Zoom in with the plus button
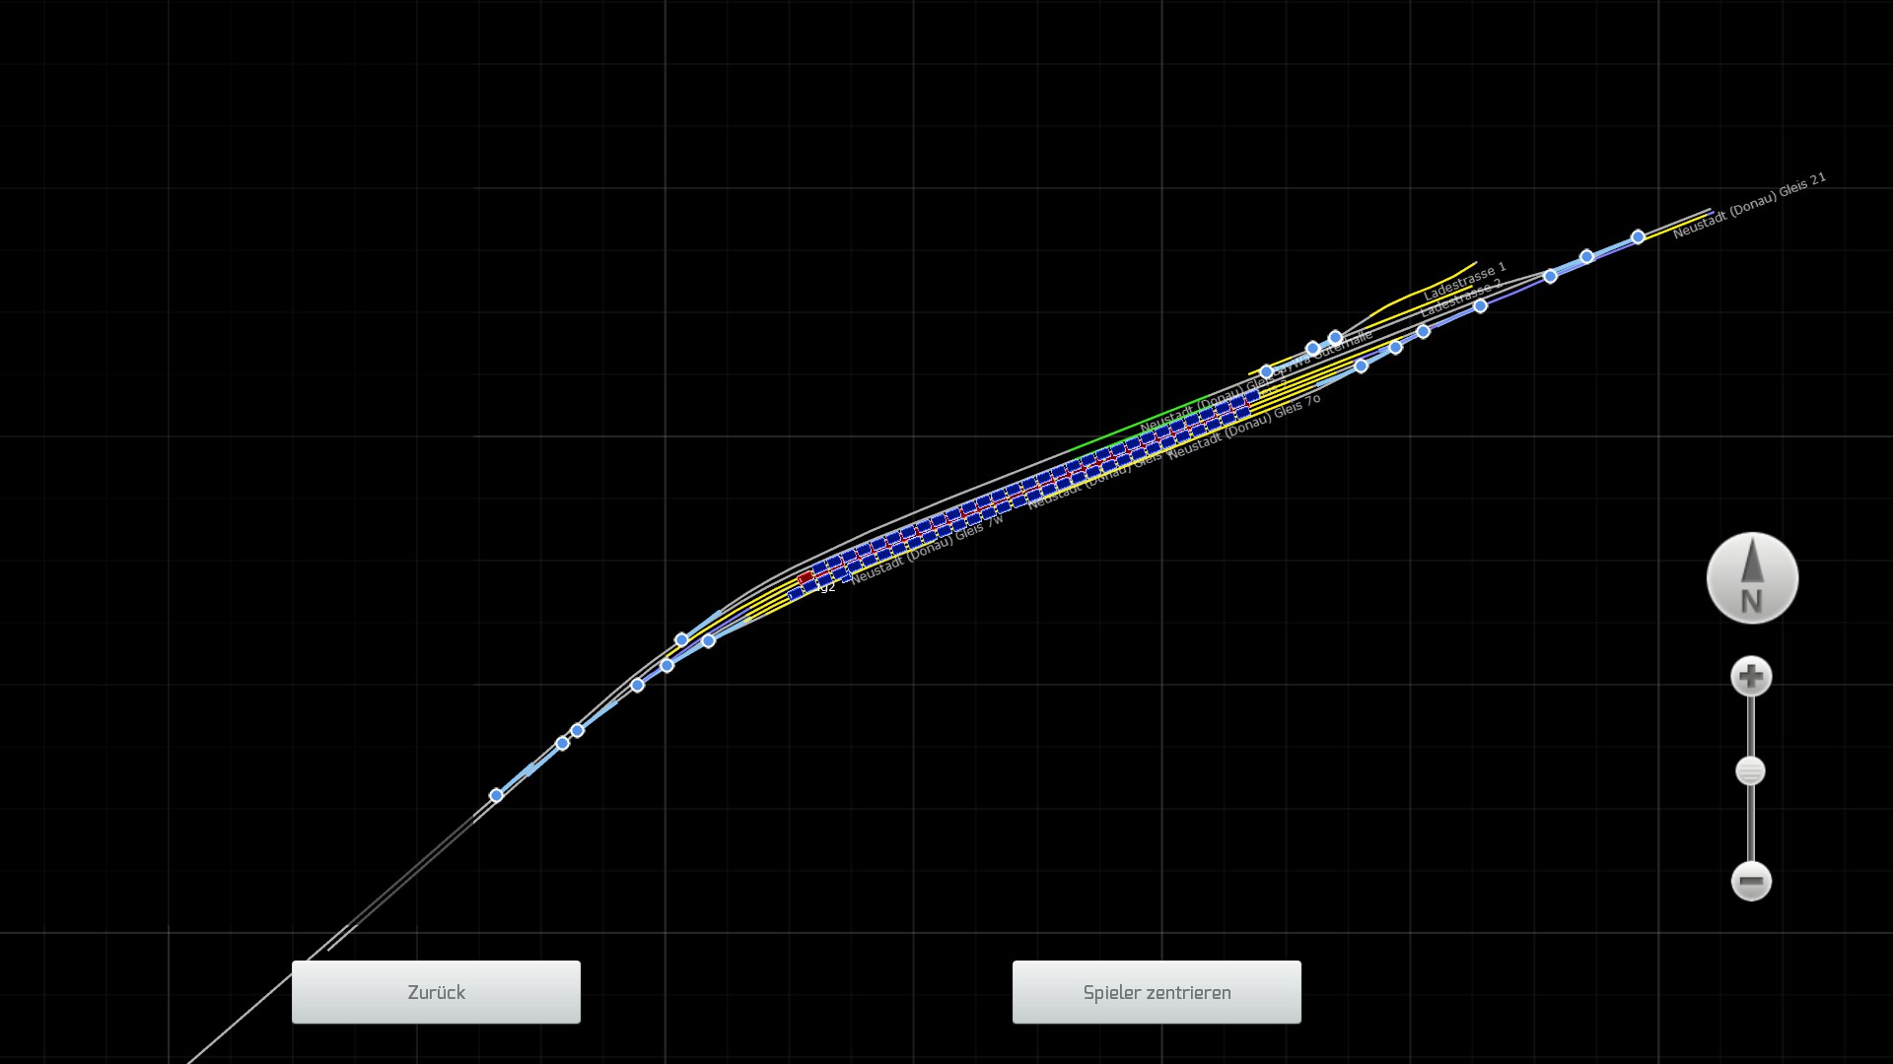1893x1064 pixels. 1751,677
